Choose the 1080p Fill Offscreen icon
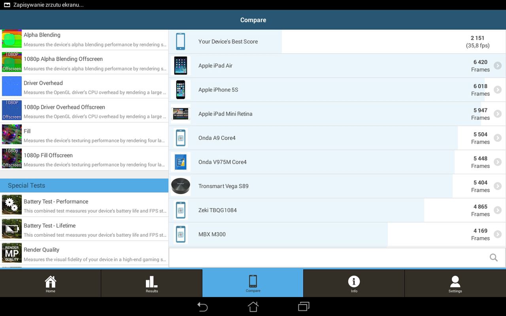Screen dimensions: 506x316 [x=12, y=158]
